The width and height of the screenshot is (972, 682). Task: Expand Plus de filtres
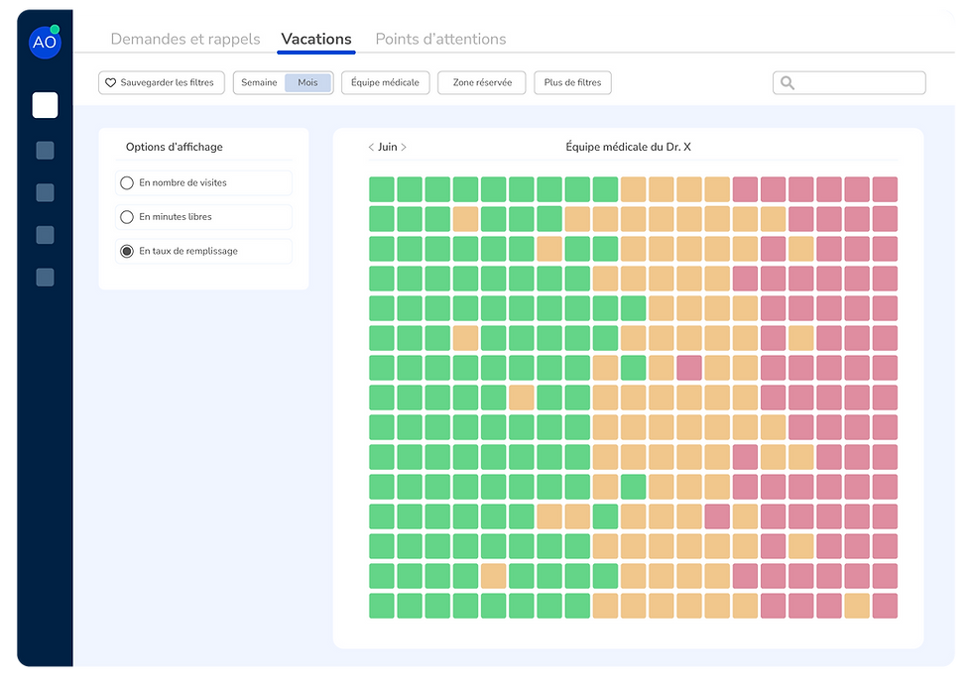pos(572,83)
